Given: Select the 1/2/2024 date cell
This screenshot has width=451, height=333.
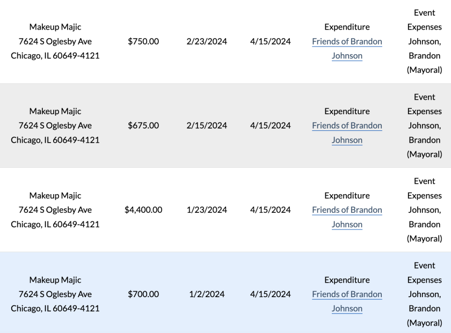Looking at the screenshot, I should (x=207, y=294).
